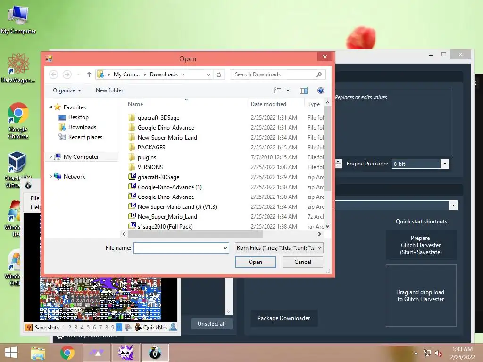
Task: Expand the My Computer tree node
Action: click(50, 156)
